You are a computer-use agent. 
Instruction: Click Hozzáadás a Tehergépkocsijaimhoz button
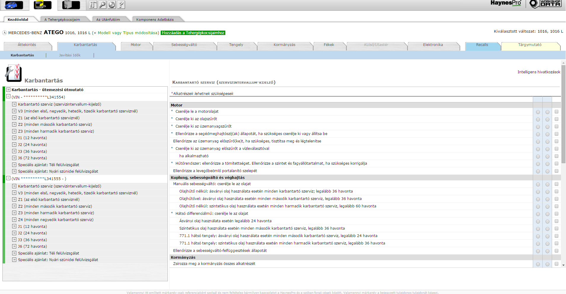coord(193,33)
